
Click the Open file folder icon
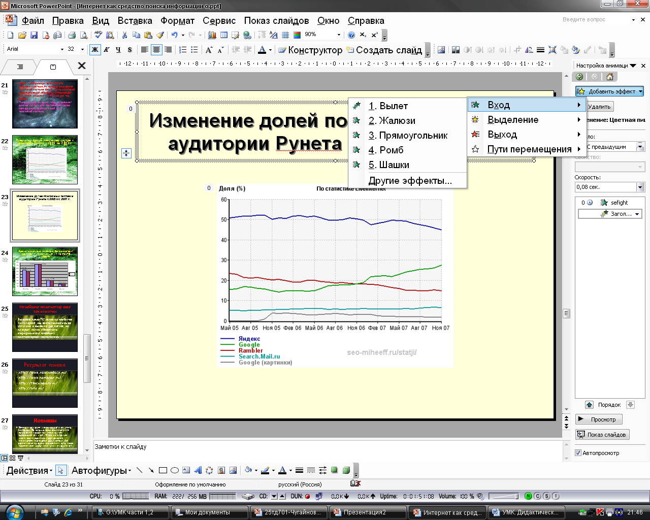coord(22,35)
